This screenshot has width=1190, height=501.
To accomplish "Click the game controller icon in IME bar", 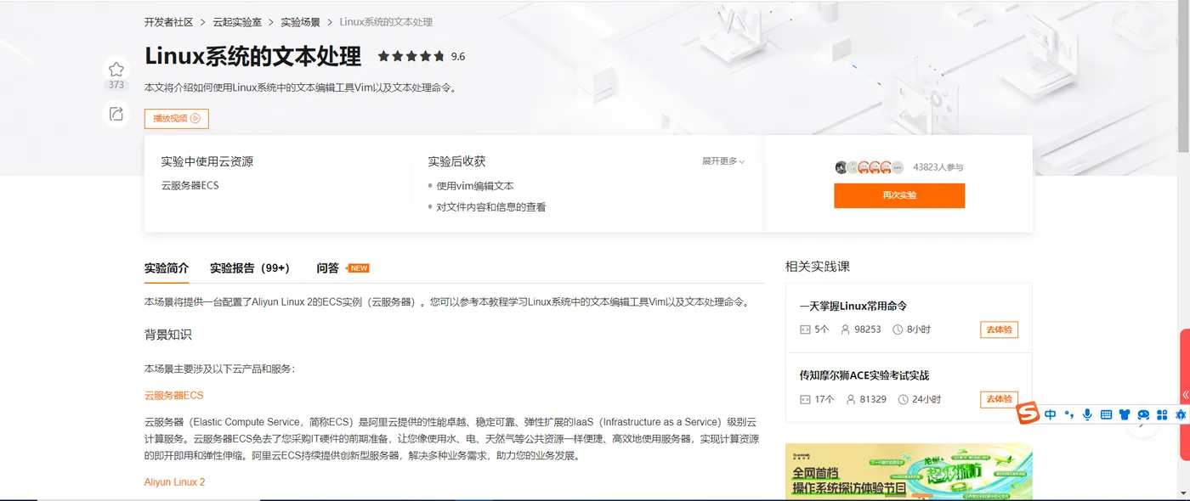I will coord(1143,414).
